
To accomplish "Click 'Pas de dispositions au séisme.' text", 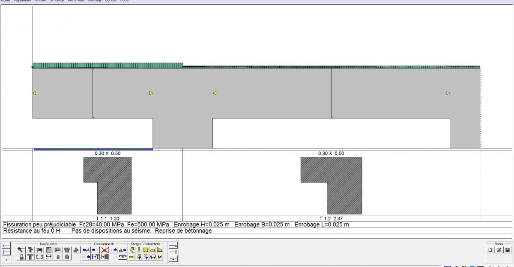I will (x=111, y=231).
